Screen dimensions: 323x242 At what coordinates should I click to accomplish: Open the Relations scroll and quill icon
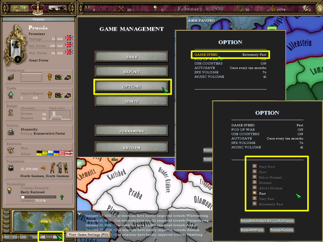[x=10, y=150]
